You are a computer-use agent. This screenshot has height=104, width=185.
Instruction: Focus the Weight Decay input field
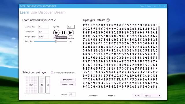tap(44, 37)
